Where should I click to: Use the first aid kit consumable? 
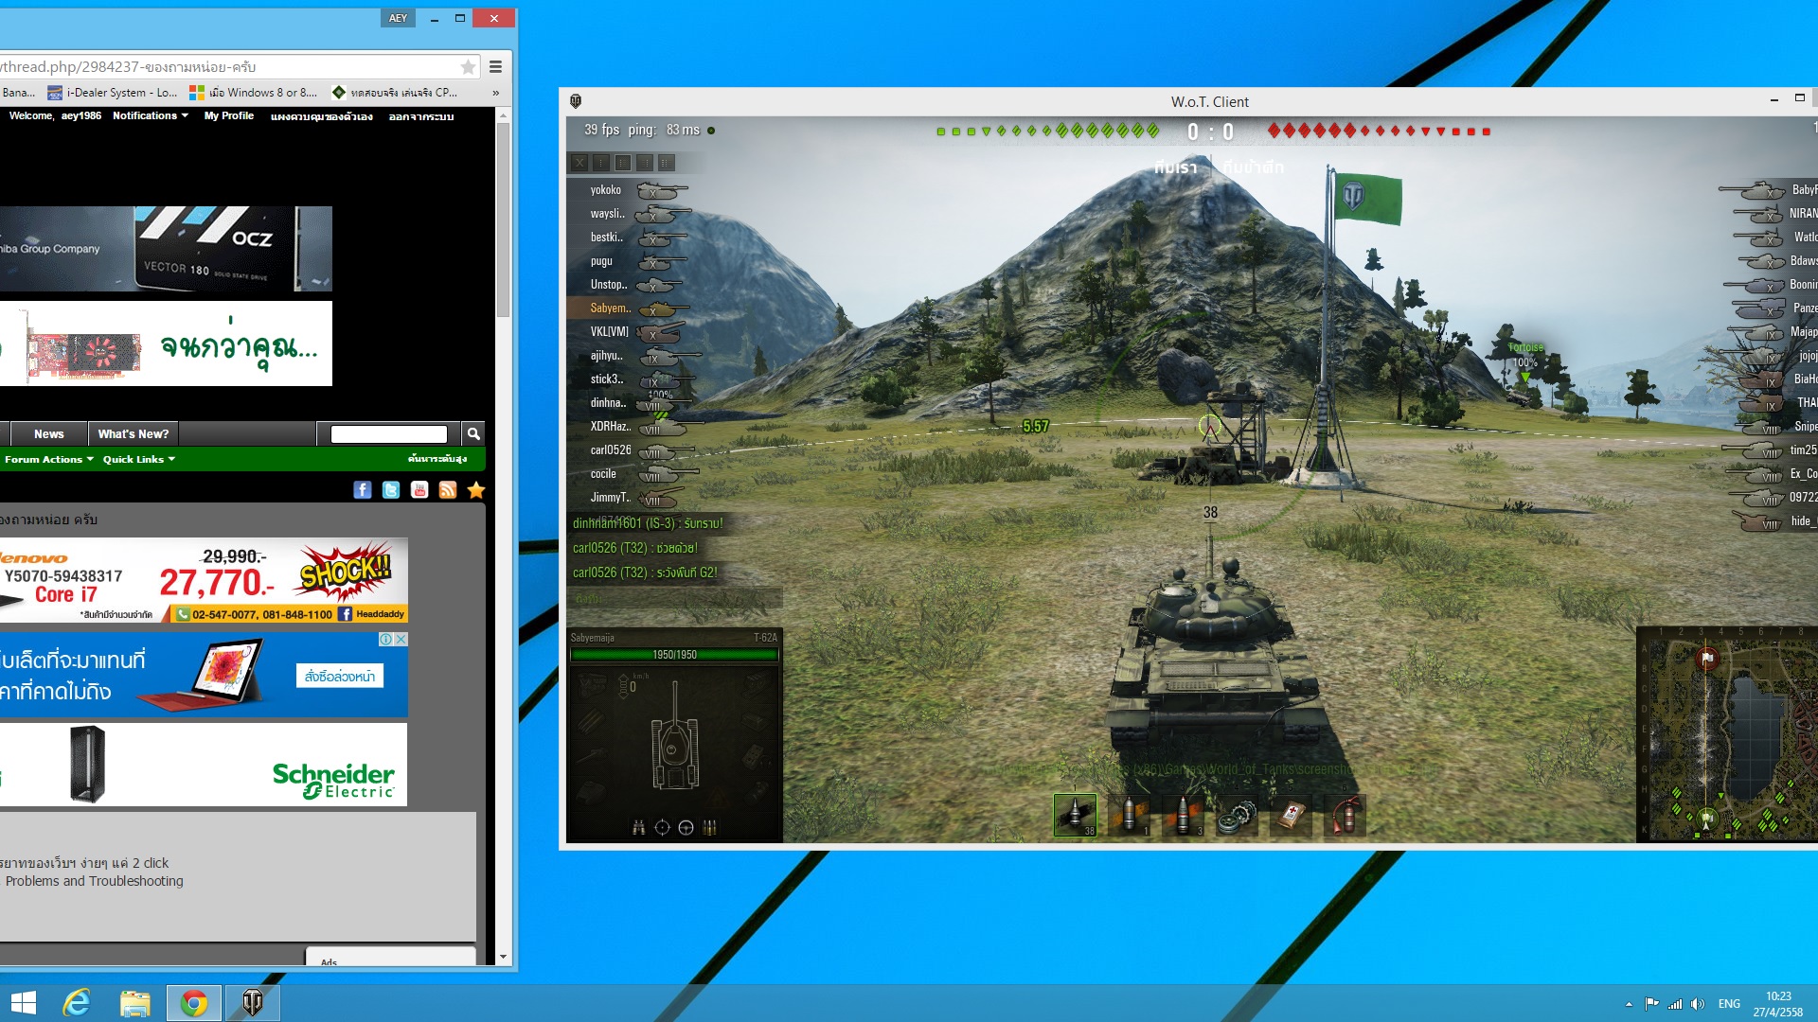coord(1291,815)
